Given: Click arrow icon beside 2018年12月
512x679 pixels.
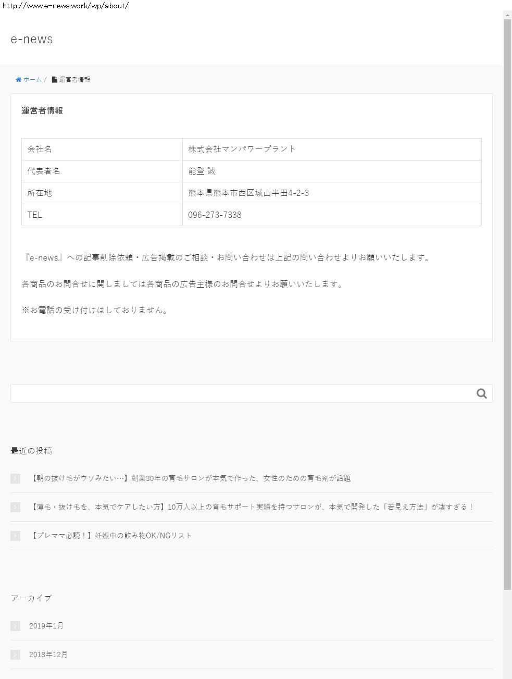Looking at the screenshot, I should (15, 655).
